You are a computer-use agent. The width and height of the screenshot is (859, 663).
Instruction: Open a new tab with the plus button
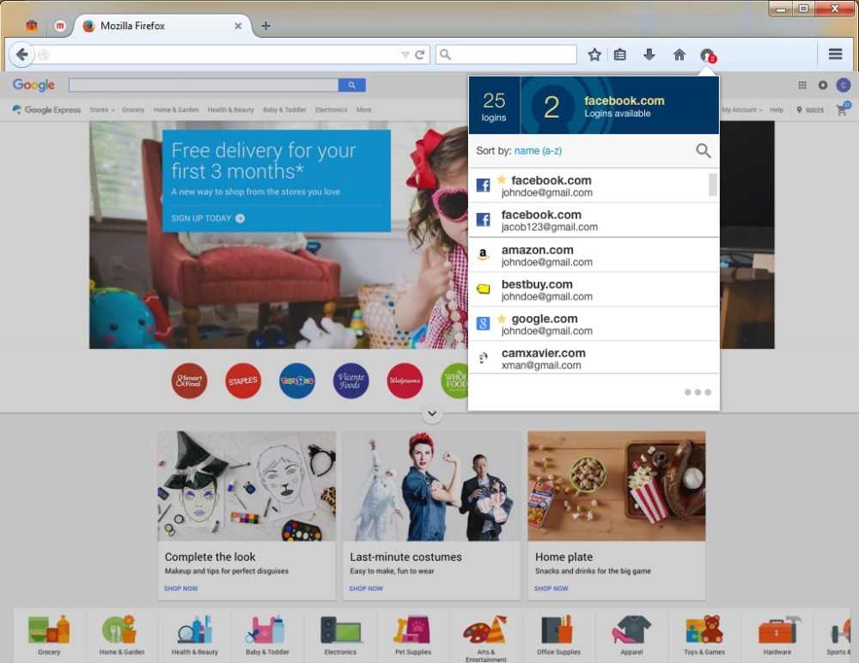coord(265,26)
